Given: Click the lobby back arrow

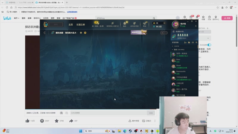Looking at the screenshot, I should tap(44, 33).
